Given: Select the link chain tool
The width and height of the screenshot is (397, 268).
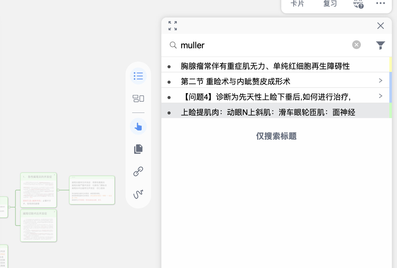Looking at the screenshot, I should [x=138, y=171].
